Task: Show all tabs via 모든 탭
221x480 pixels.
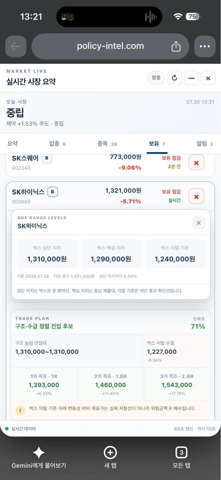Action: pyautogui.click(x=181, y=458)
